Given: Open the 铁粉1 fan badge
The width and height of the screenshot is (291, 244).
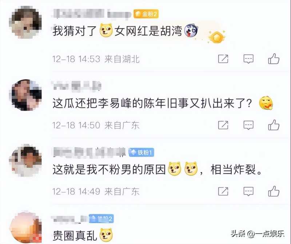Looking at the screenshot, I should [141, 152].
